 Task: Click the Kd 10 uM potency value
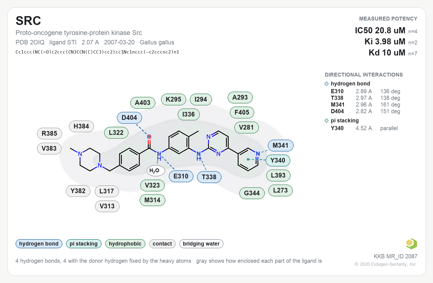click(387, 52)
